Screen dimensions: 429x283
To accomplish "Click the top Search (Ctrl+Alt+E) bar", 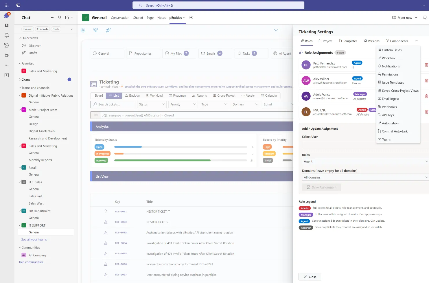I will (x=218, y=5).
